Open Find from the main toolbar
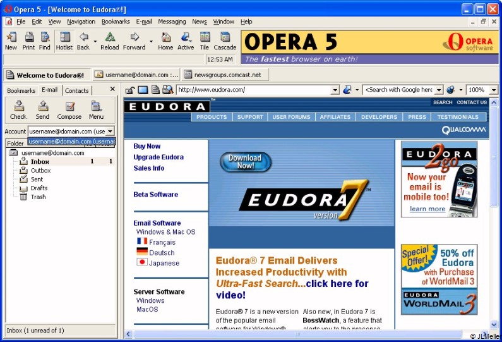The height and width of the screenshot is (342, 502). (45, 41)
